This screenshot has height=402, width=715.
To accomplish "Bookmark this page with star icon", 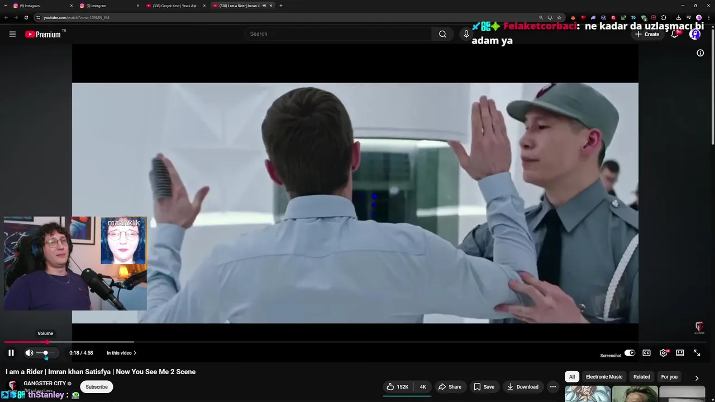I will (559, 17).
